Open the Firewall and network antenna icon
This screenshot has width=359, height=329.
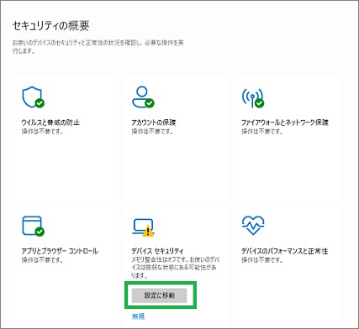(x=253, y=98)
